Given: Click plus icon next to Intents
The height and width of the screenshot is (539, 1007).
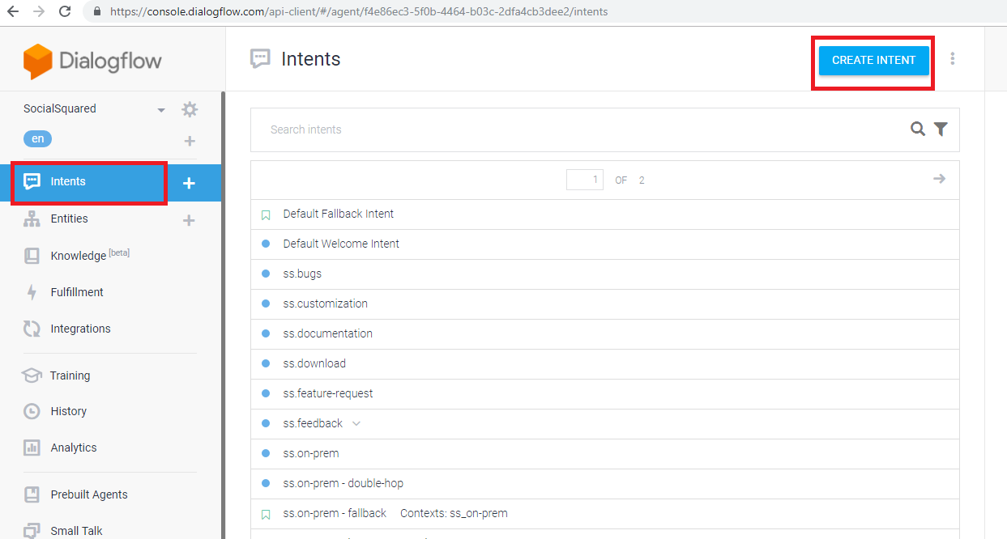Looking at the screenshot, I should pos(189,183).
